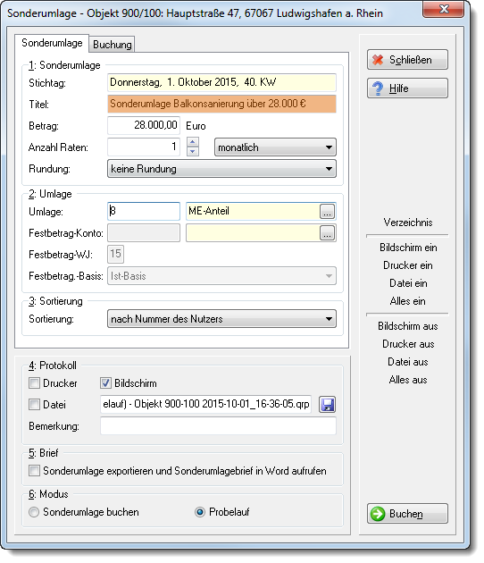Open the ellipsis lookup next to ME-Anteil
This screenshot has height=563, width=484.
pos(327,212)
